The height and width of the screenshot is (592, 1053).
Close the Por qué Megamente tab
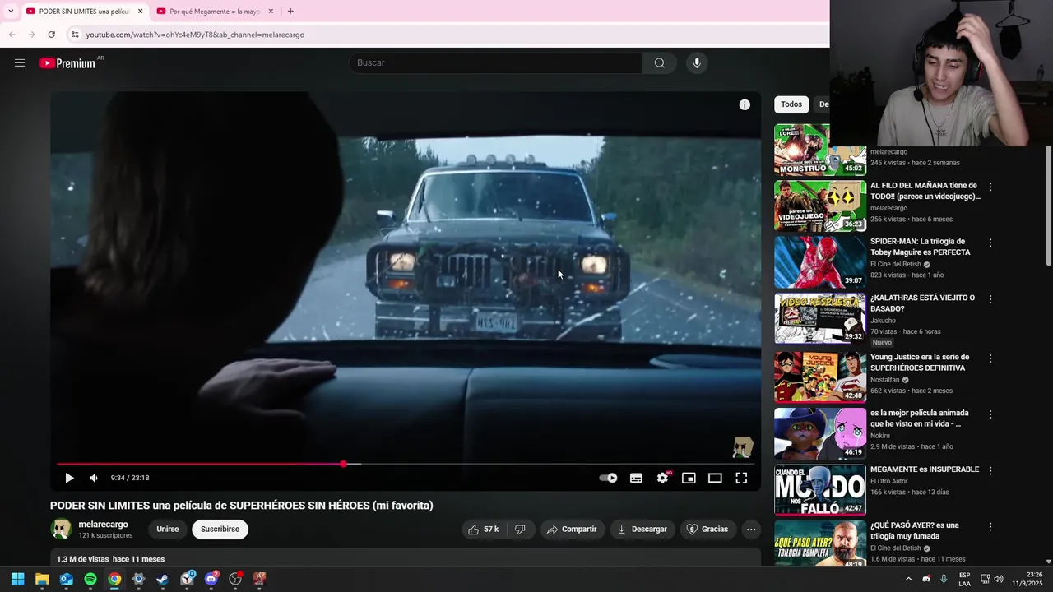coord(271,12)
